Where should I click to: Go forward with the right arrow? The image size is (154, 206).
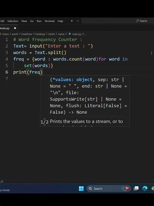pyautogui.click(x=77, y=21)
